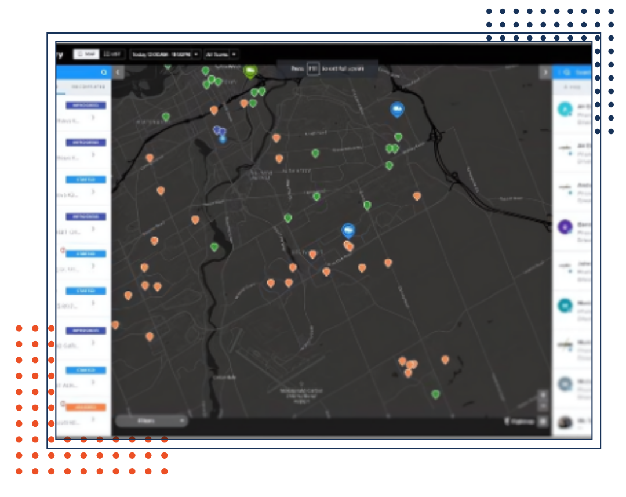Image resolution: width=626 pixels, height=497 pixels.
Task: Expand the Filters dropdown at map bottom
Action: (151, 420)
